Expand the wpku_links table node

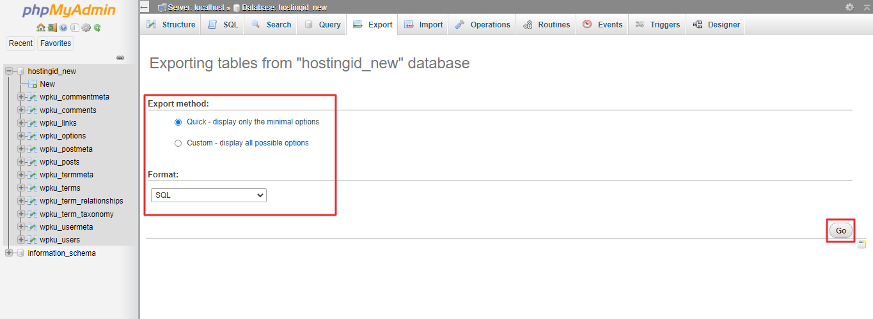coord(21,123)
